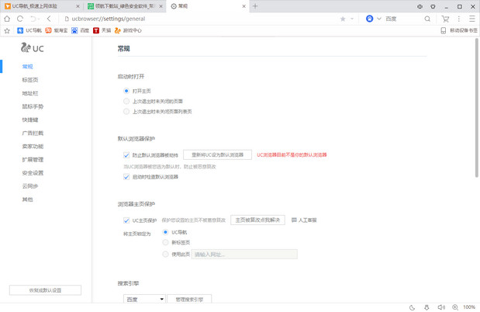Open 卖家功能 settings in sidebar
This screenshot has height=312, width=480.
click(33, 147)
